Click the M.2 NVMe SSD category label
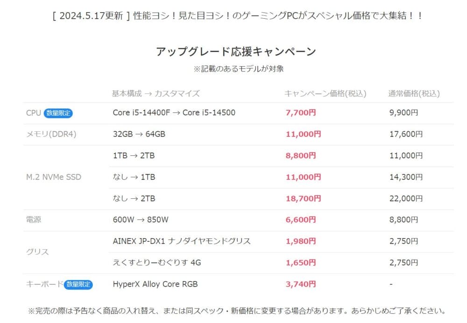Viewport: 467px width, 323px height. (x=53, y=177)
